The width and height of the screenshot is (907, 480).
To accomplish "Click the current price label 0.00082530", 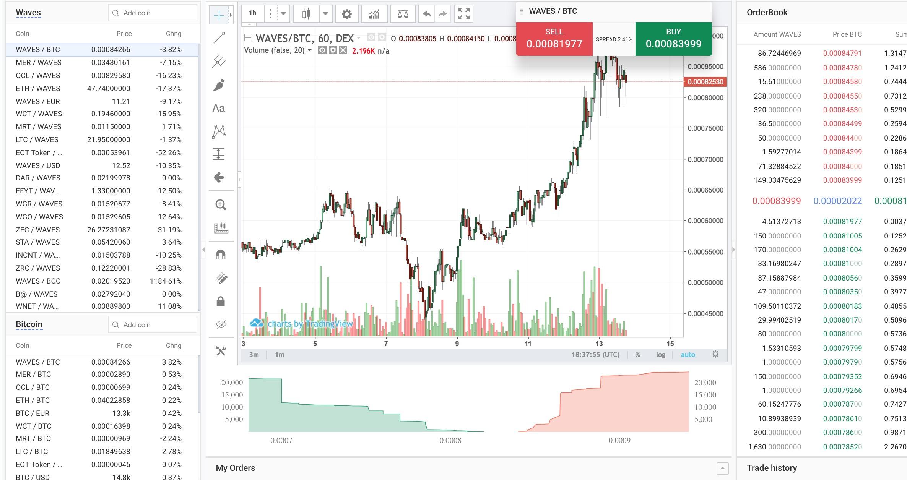I will [705, 82].
